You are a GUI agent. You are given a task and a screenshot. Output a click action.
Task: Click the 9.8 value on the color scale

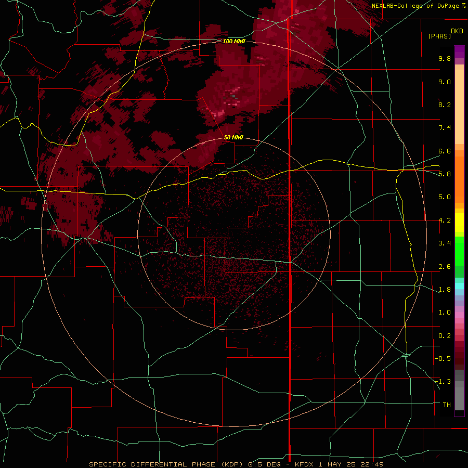coord(445,58)
